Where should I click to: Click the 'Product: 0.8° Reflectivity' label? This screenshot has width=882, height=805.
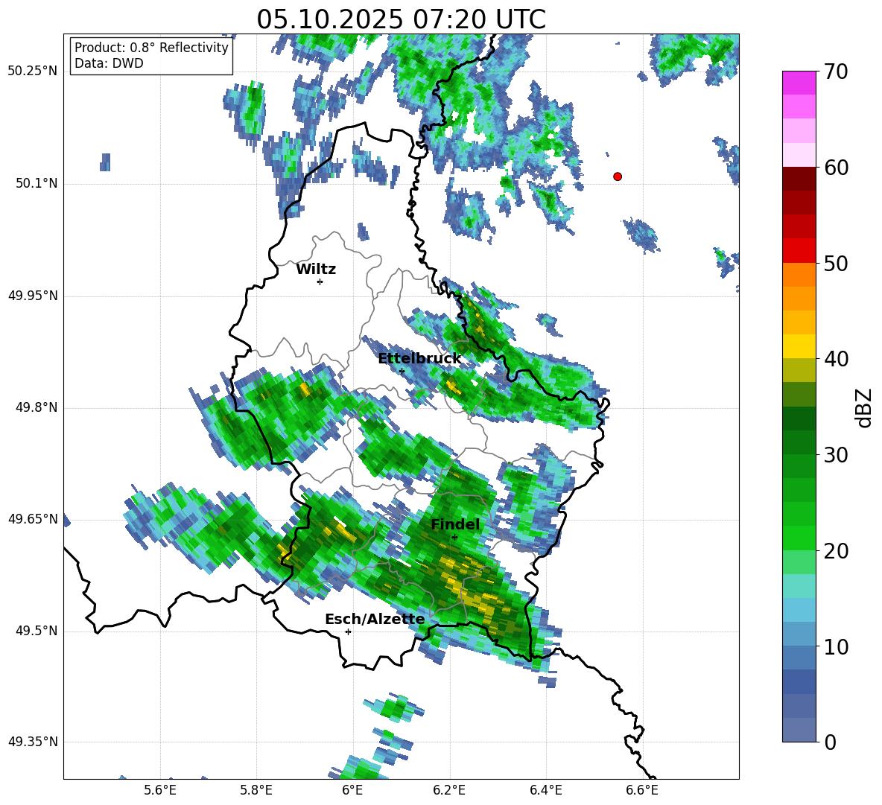(151, 48)
